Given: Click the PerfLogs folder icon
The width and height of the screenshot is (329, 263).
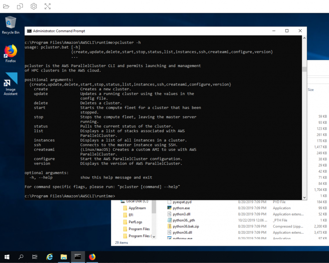Looking at the screenshot, I should point(125,222).
